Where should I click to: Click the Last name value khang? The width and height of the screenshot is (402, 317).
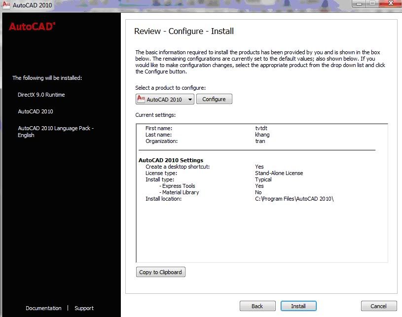(262, 135)
